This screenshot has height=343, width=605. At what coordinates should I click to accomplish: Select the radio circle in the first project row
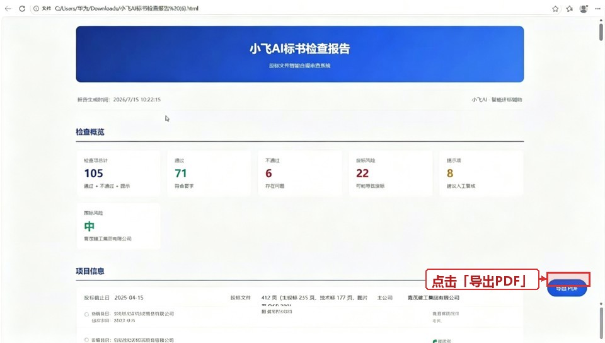click(86, 314)
